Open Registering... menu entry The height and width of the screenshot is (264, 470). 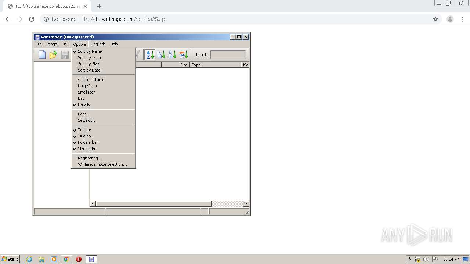[104, 158]
